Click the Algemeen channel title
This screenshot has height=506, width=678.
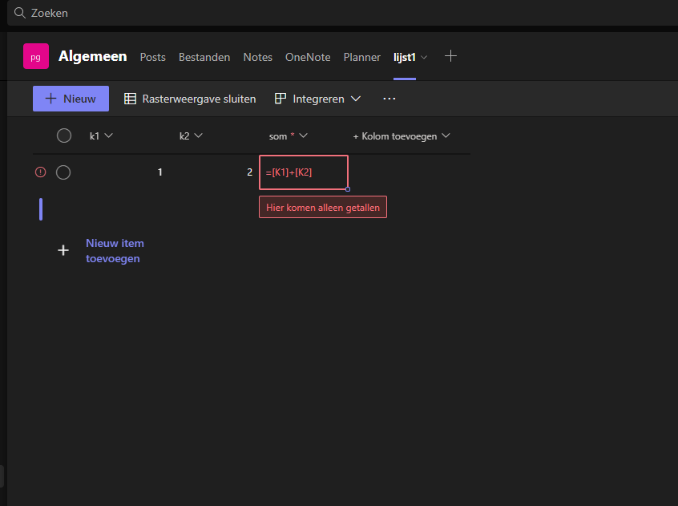[x=92, y=56]
